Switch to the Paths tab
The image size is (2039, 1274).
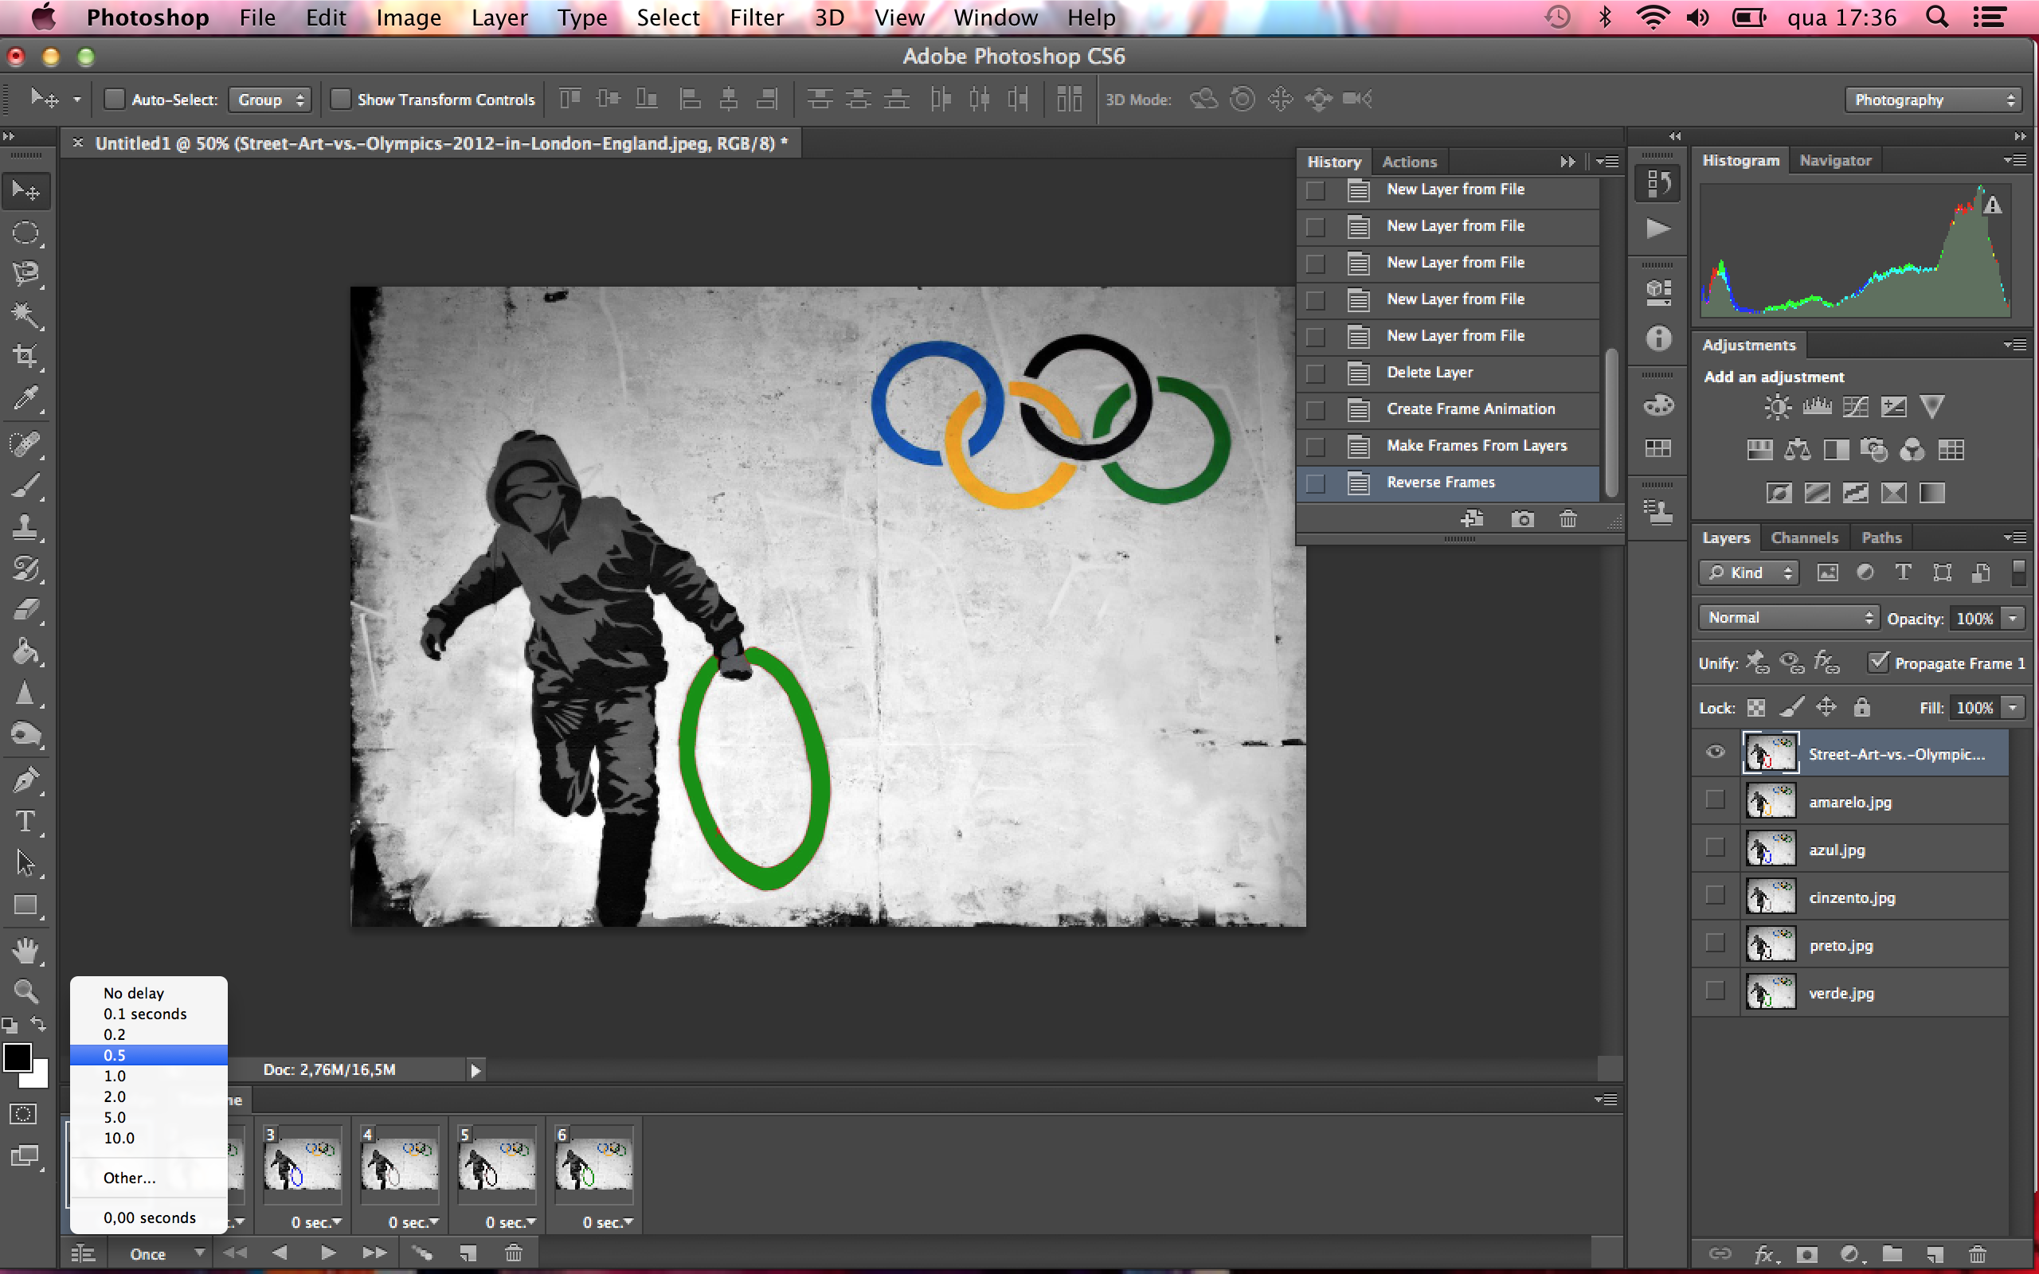[1880, 537]
